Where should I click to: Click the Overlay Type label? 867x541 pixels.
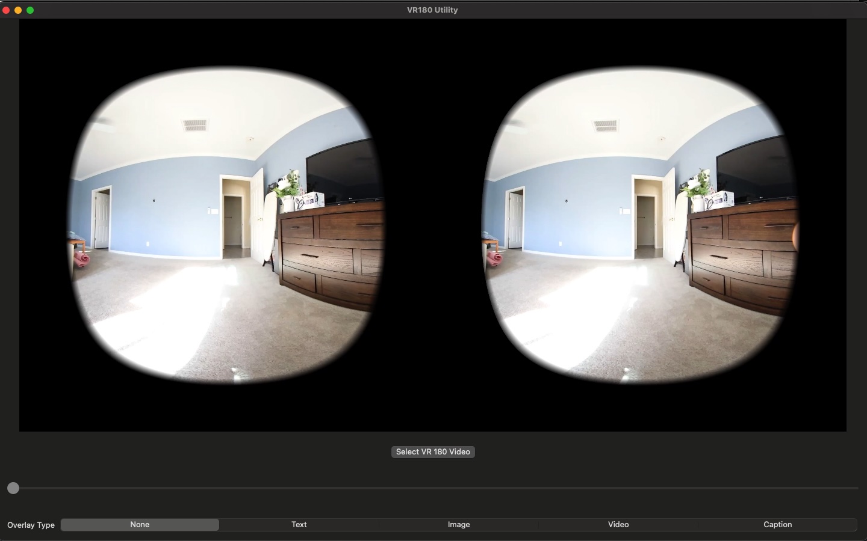(30, 525)
